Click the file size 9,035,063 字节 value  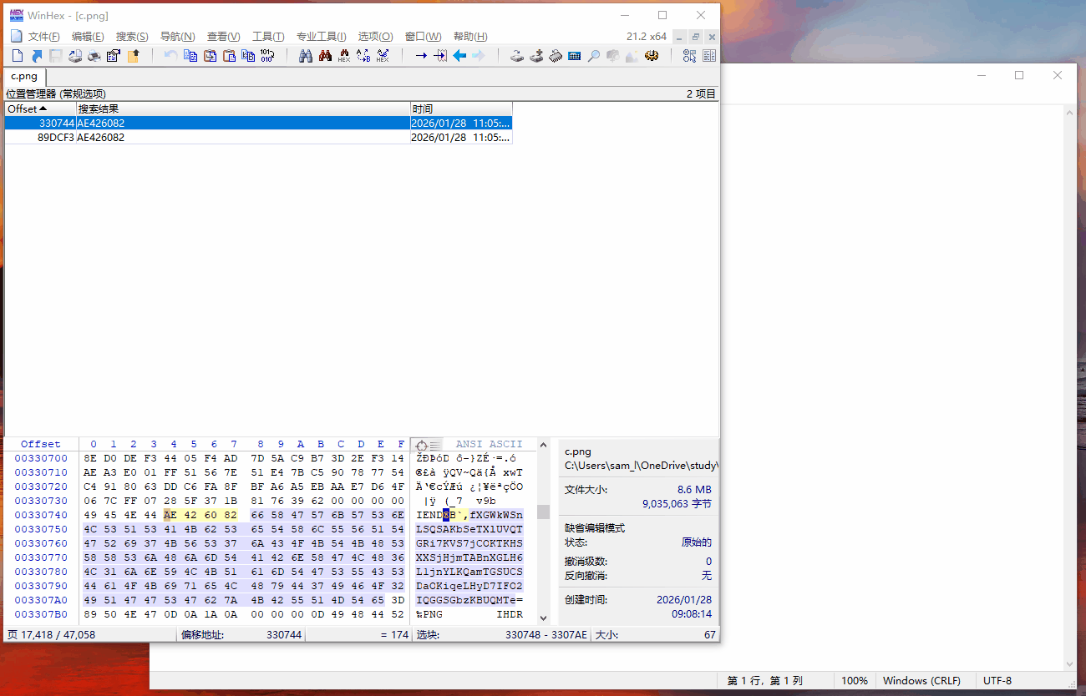pyautogui.click(x=677, y=504)
